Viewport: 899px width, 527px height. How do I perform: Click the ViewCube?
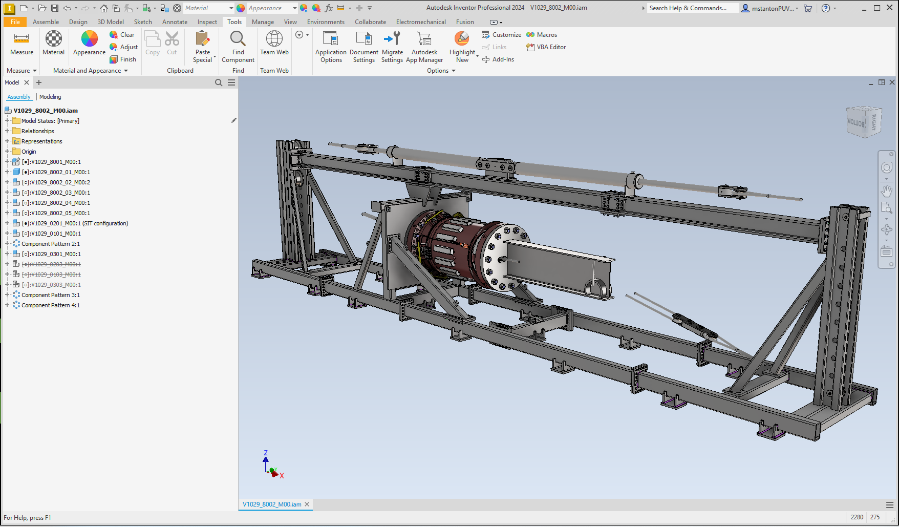(x=864, y=122)
